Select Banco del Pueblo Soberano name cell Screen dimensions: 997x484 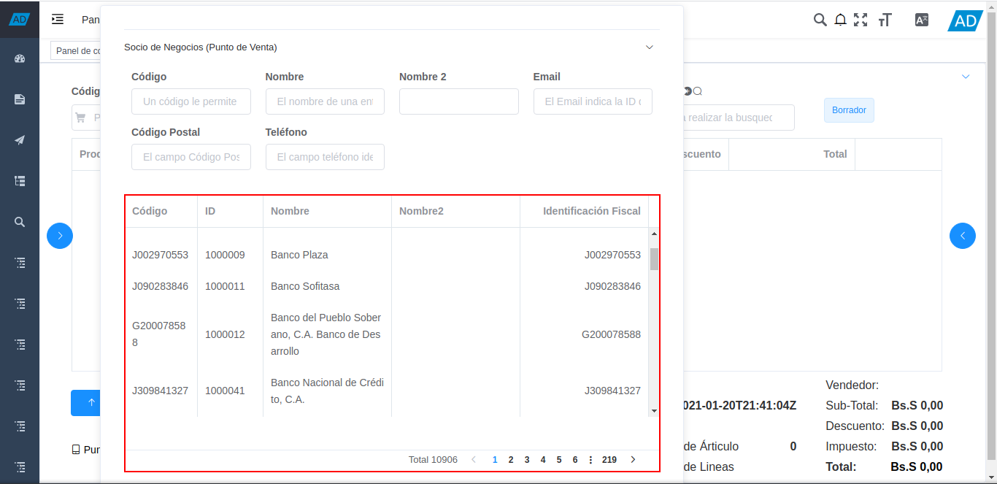point(326,334)
